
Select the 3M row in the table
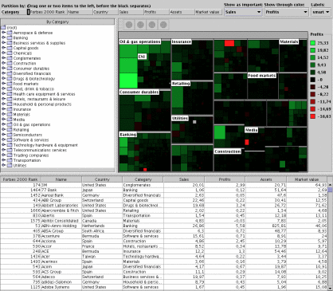pyautogui.click(x=164, y=185)
